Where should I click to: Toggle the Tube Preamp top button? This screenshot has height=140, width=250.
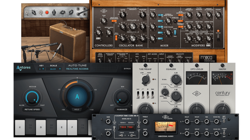coord(145,65)
